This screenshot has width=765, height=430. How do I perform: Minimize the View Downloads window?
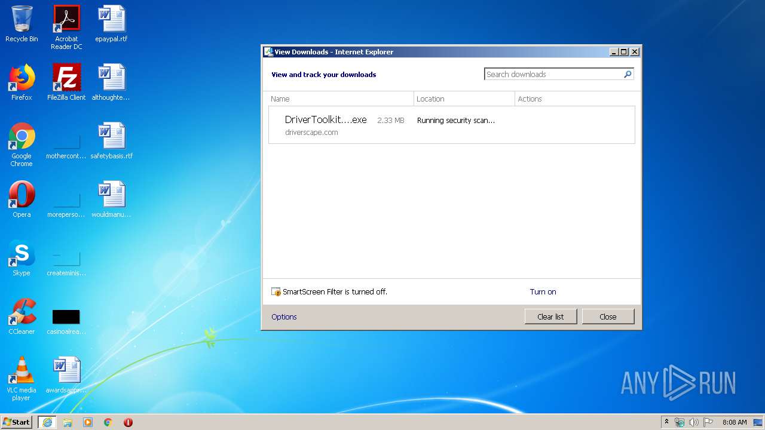(x=614, y=52)
